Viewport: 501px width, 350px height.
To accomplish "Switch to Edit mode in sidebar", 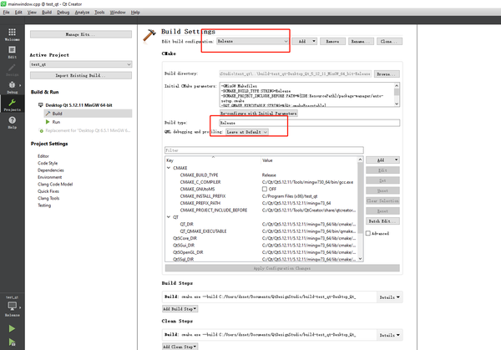I will pos(13,52).
